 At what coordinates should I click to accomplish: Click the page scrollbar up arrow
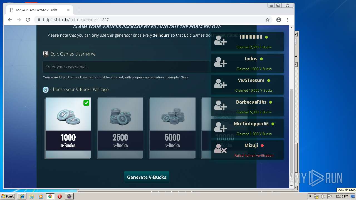291,28
